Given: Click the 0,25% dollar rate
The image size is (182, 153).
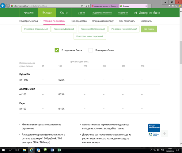Looking at the screenshot, I should click(61, 94).
